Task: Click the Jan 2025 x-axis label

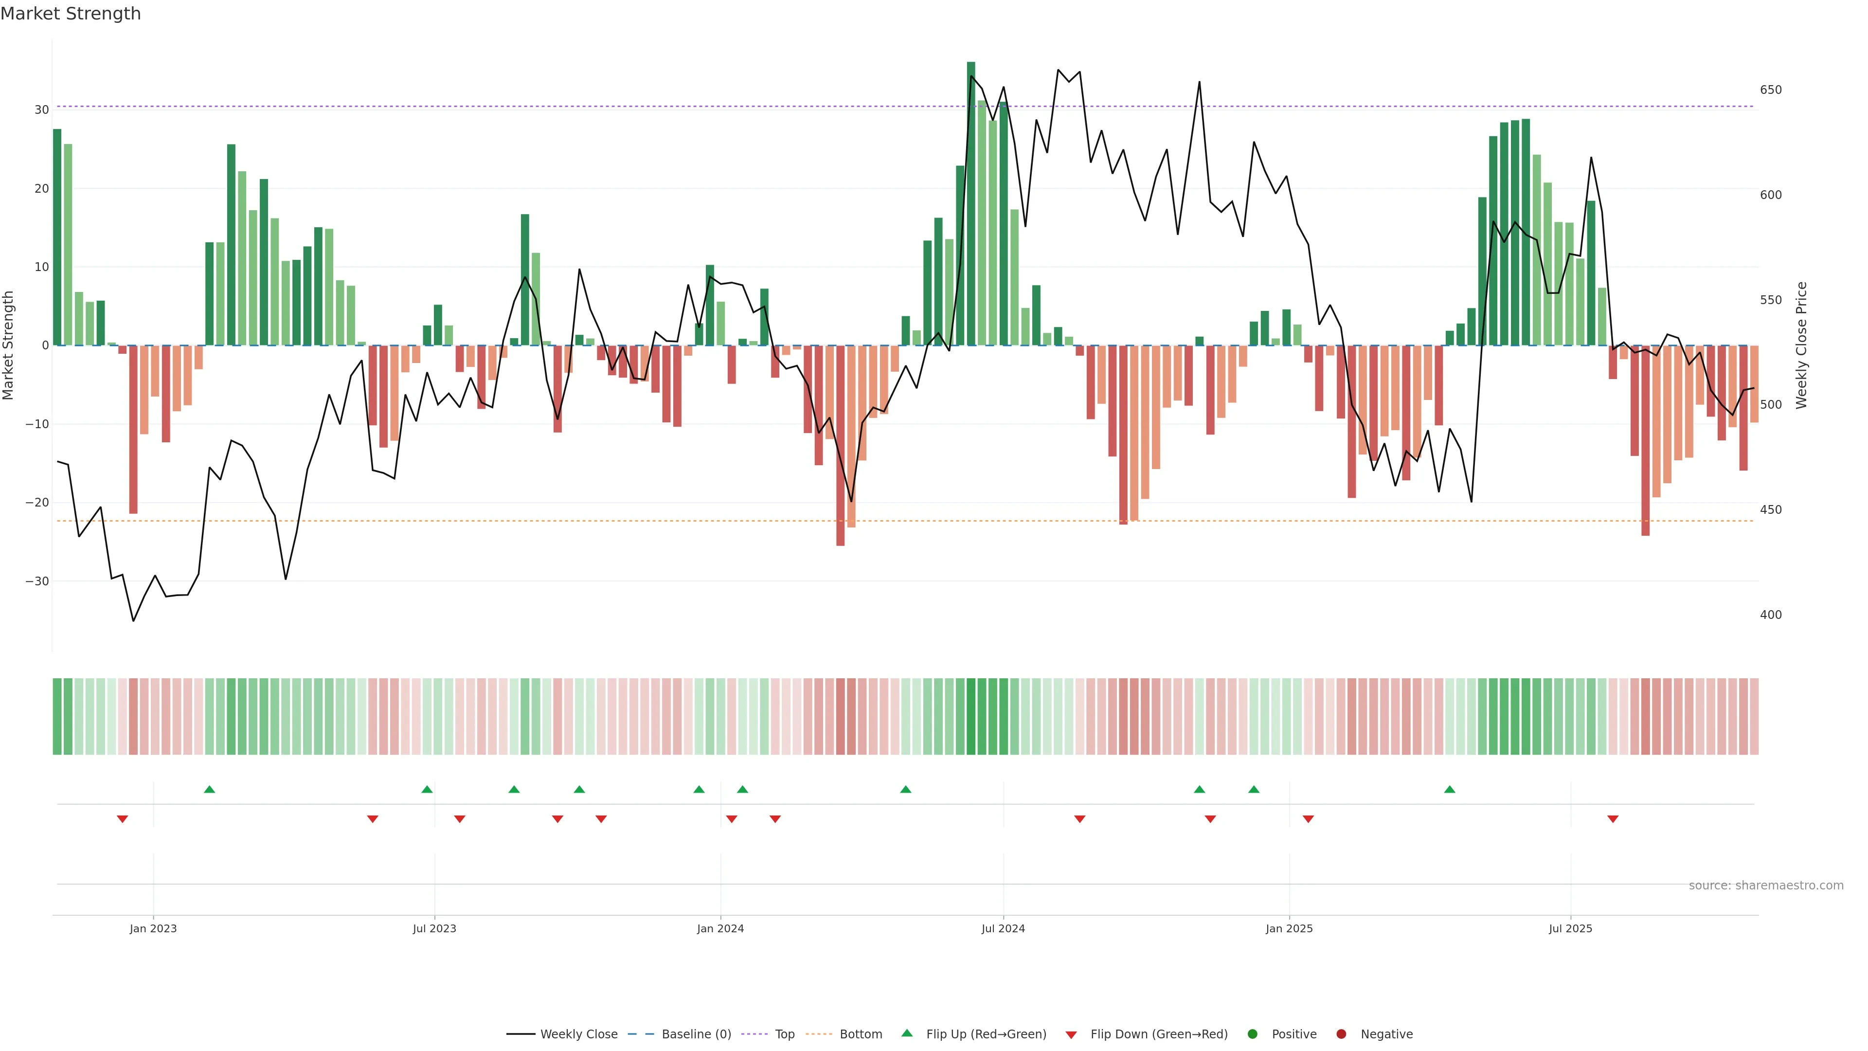Action: click(x=1289, y=928)
